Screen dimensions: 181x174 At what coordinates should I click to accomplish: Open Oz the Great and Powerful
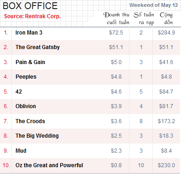[x=49, y=165]
